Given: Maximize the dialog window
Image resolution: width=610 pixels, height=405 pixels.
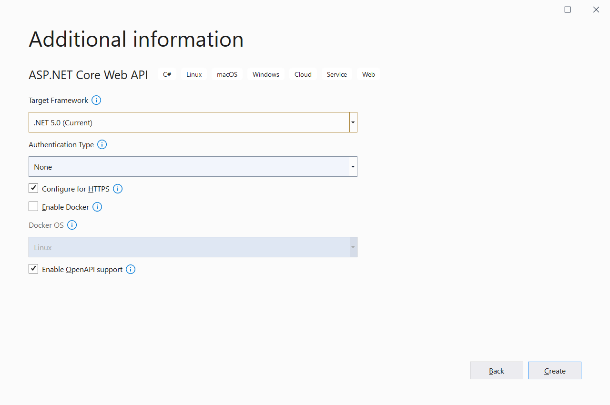Looking at the screenshot, I should [568, 10].
